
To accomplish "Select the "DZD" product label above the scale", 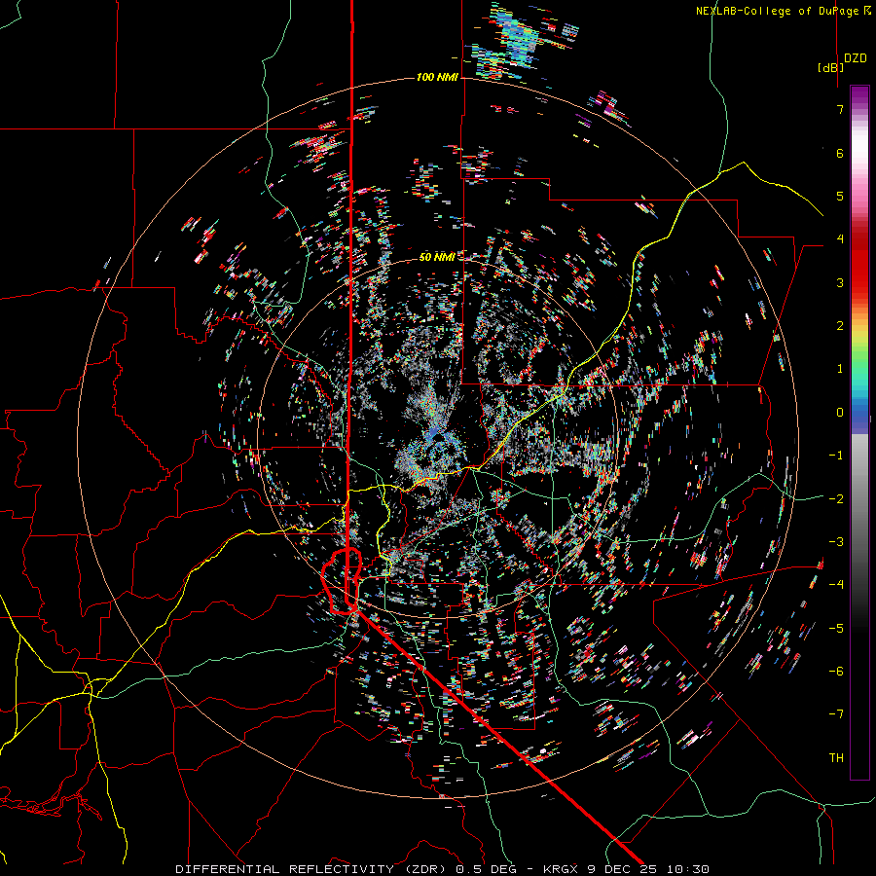I will pyautogui.click(x=856, y=58).
